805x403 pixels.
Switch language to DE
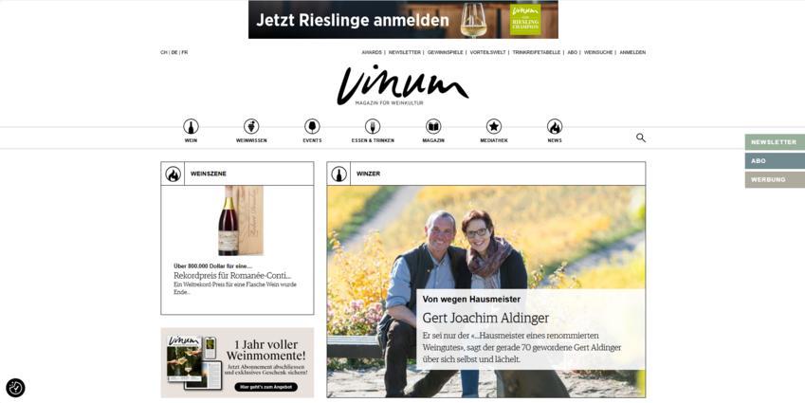point(174,52)
